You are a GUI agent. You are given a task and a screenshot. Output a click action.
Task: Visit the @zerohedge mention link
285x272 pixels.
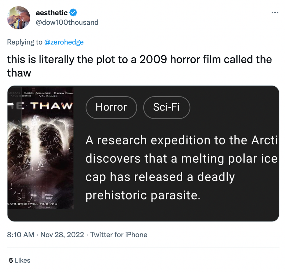(x=64, y=42)
